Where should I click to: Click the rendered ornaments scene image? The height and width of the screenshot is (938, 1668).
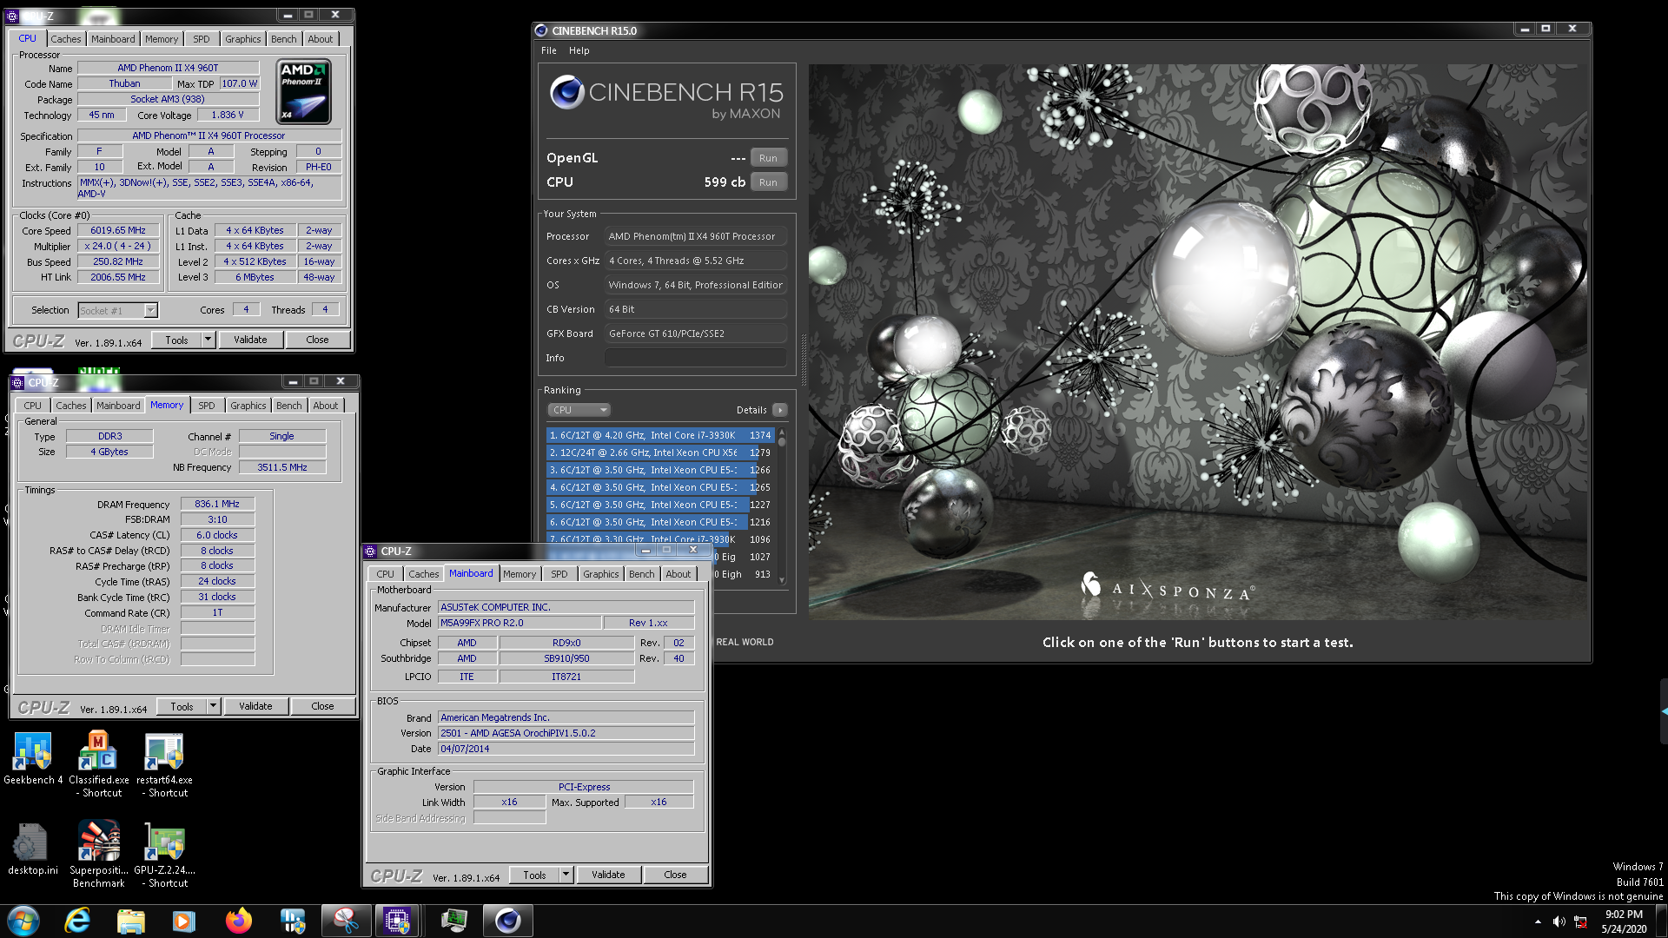coord(1198,341)
